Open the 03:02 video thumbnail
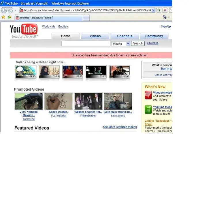This screenshot has height=211, width=211. pos(96,72)
